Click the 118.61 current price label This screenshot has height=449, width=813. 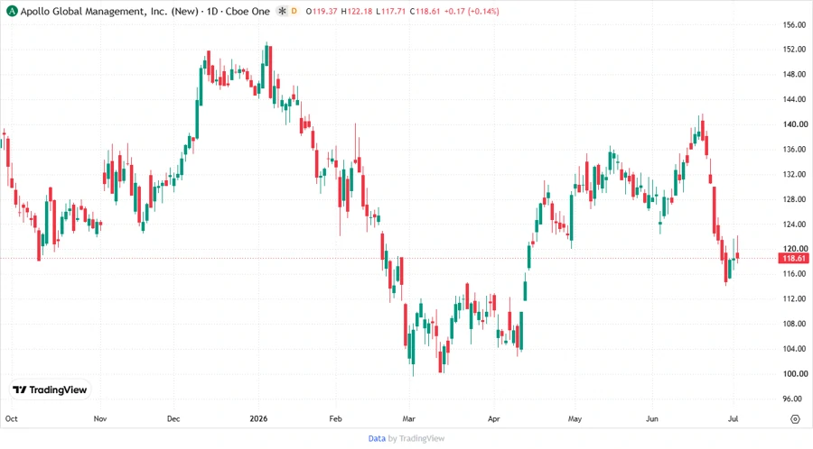[x=794, y=258]
